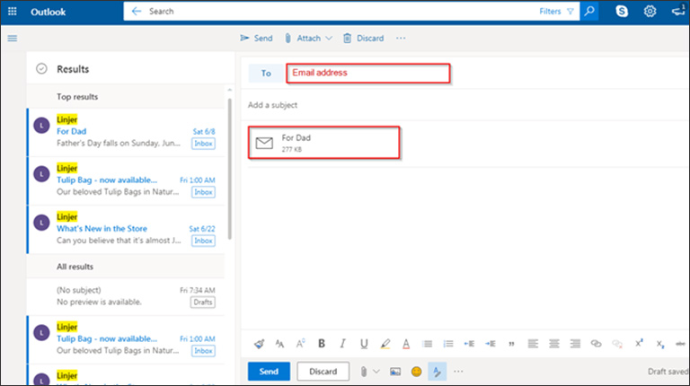
Task: Click the bottom Discard button
Action: (x=323, y=372)
